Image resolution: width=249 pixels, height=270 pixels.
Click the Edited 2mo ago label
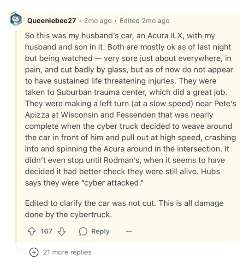pyautogui.click(x=144, y=21)
